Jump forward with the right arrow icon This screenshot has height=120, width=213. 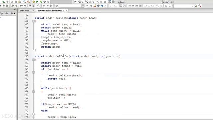pos(91,6)
